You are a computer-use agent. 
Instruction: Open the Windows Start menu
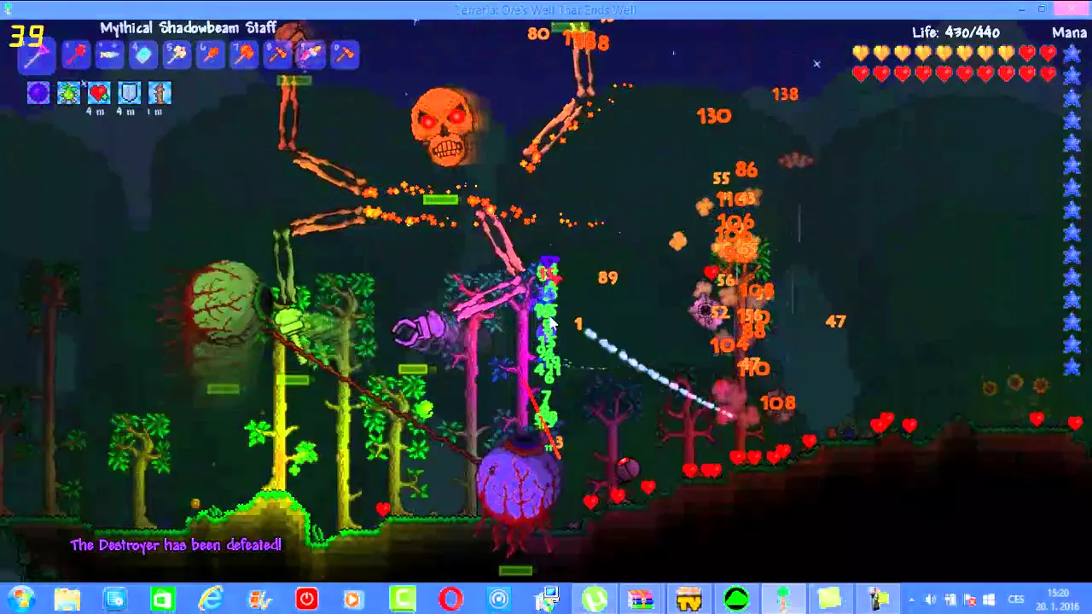click(x=20, y=599)
